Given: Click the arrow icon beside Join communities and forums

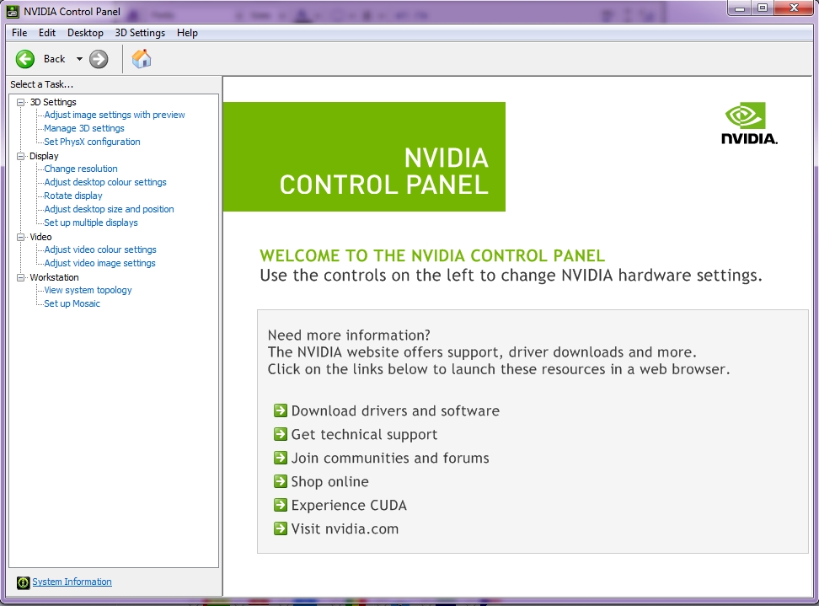Looking at the screenshot, I should point(281,458).
